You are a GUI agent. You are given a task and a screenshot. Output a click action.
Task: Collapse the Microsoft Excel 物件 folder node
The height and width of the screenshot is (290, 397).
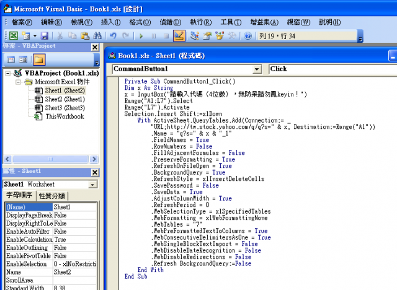18,82
